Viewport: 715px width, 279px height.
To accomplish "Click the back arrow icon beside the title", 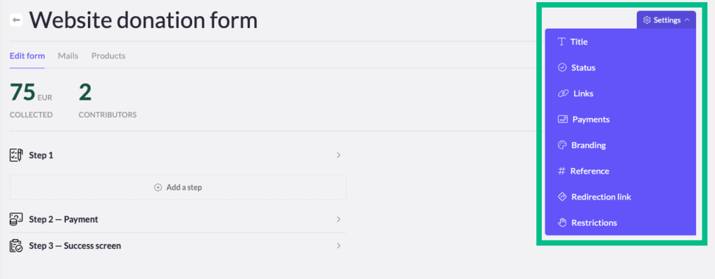I will [x=16, y=21].
